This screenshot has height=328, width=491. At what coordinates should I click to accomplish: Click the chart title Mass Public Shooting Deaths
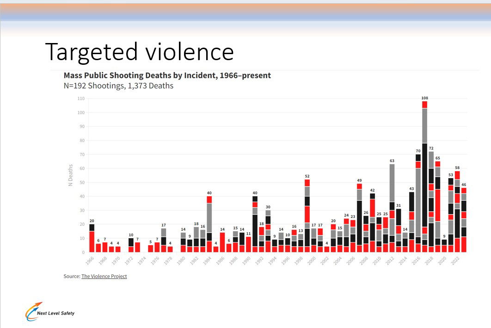167,75
